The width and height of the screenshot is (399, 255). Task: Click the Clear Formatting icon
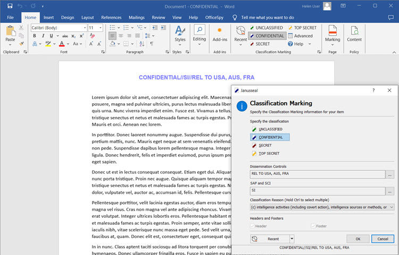click(93, 36)
